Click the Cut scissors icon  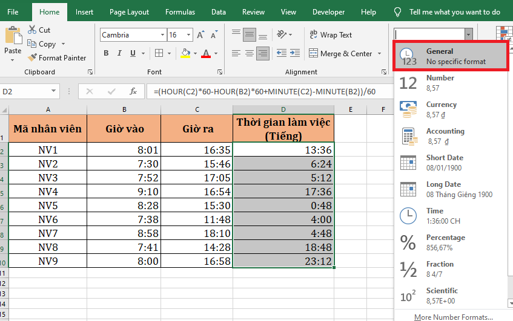(x=31, y=30)
